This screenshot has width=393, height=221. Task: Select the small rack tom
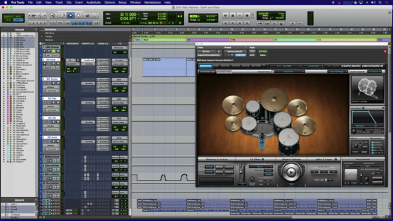[x=252, y=108]
